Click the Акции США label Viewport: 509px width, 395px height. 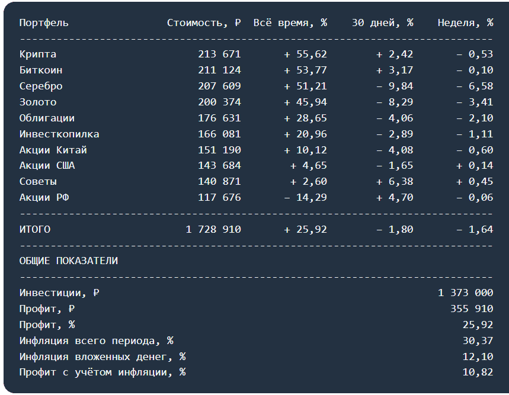pos(47,165)
